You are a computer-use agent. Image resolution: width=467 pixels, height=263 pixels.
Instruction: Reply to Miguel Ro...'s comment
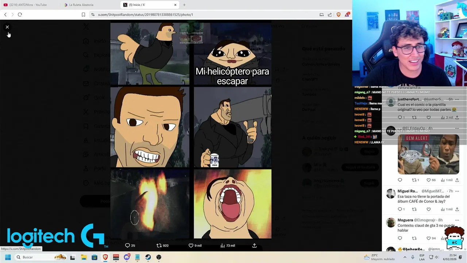point(401,209)
